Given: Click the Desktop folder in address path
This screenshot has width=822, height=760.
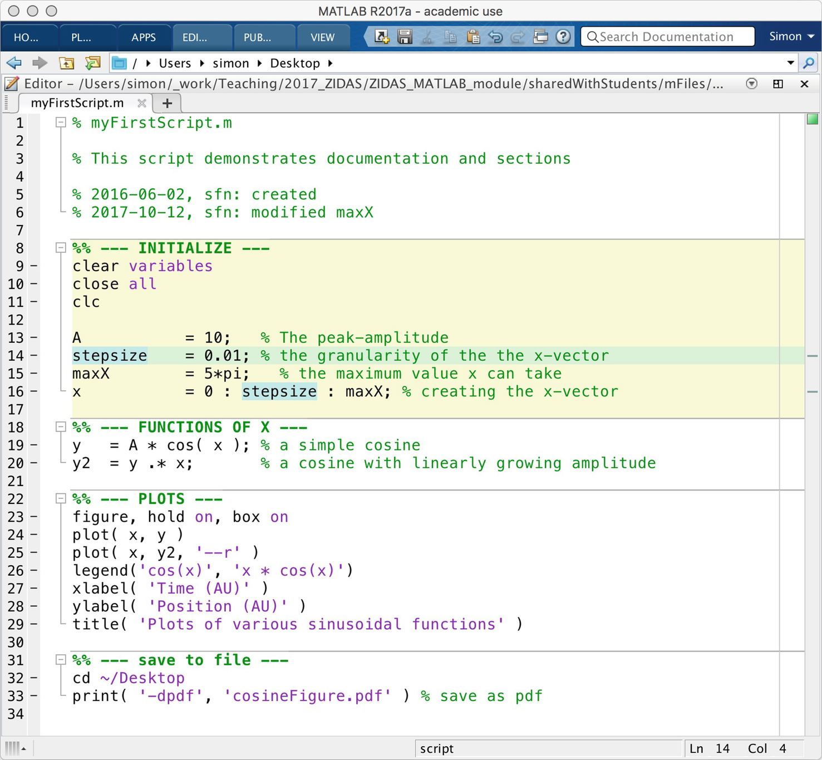Looking at the screenshot, I should click(295, 63).
